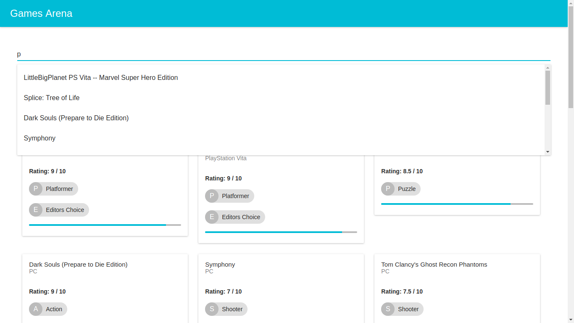The width and height of the screenshot is (574, 323).
Task: Click the dropdown list's scroll-up arrow
Action: click(548, 67)
